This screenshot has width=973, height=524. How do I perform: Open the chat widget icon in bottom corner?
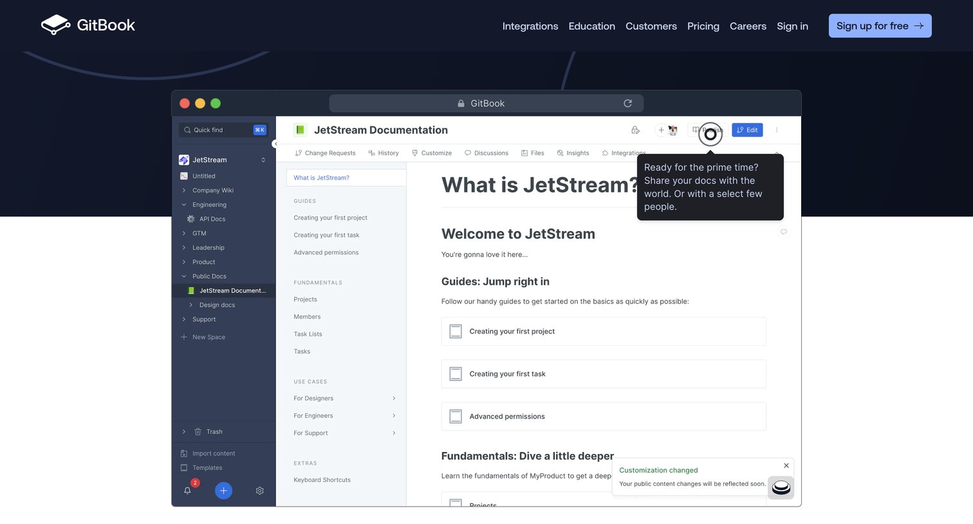pos(781,488)
